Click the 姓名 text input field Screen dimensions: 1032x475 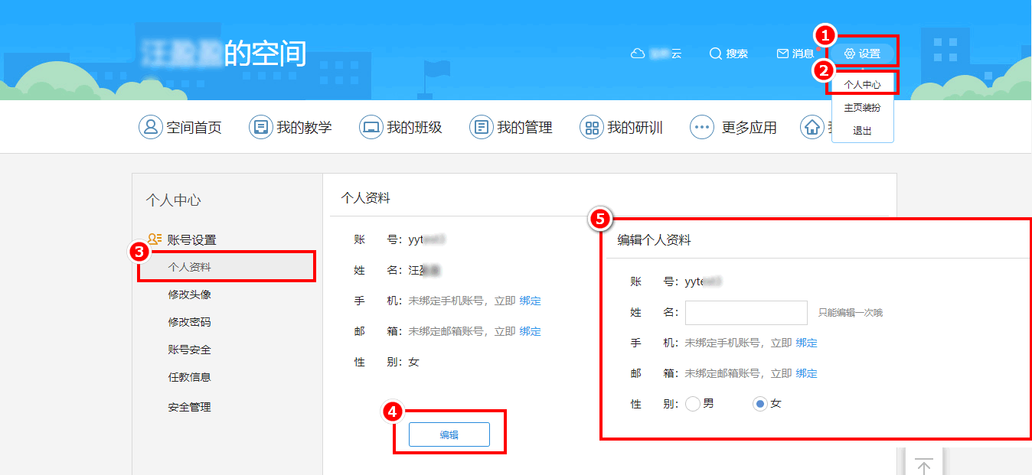(746, 313)
